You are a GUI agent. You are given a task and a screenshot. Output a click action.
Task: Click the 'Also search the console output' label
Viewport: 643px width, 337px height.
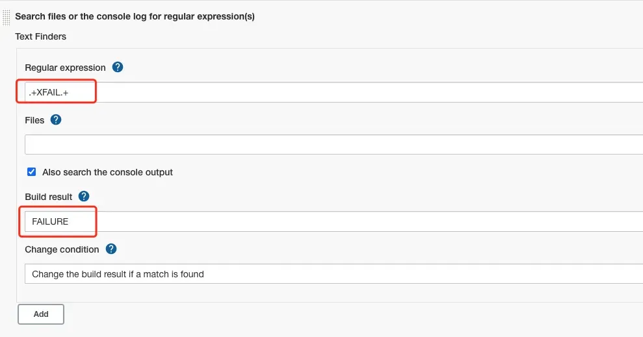(x=107, y=172)
